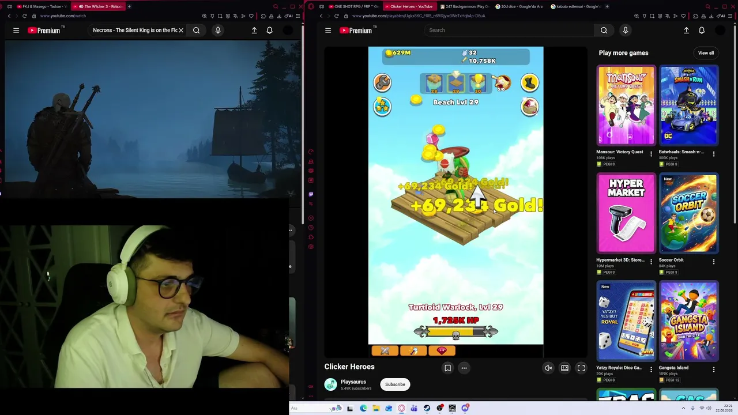Viewport: 738px width, 415px height.
Task: Open the middle orange tab at game bottom
Action: tap(413, 350)
